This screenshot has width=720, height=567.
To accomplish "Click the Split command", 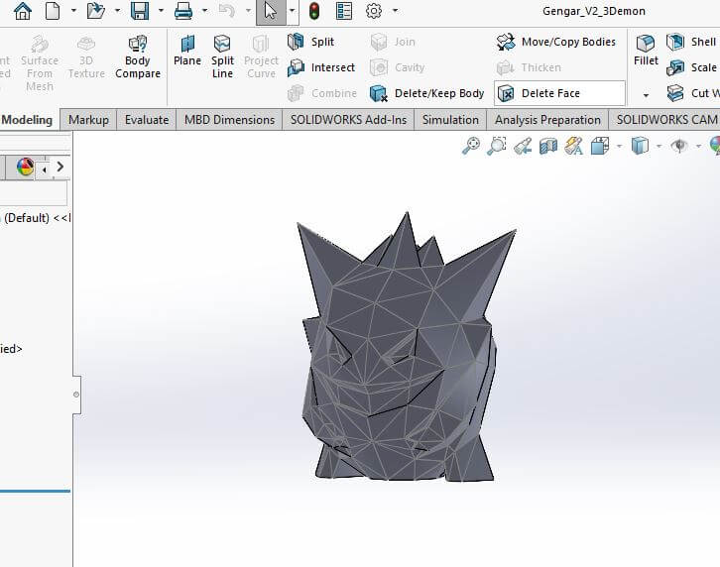I will point(310,42).
